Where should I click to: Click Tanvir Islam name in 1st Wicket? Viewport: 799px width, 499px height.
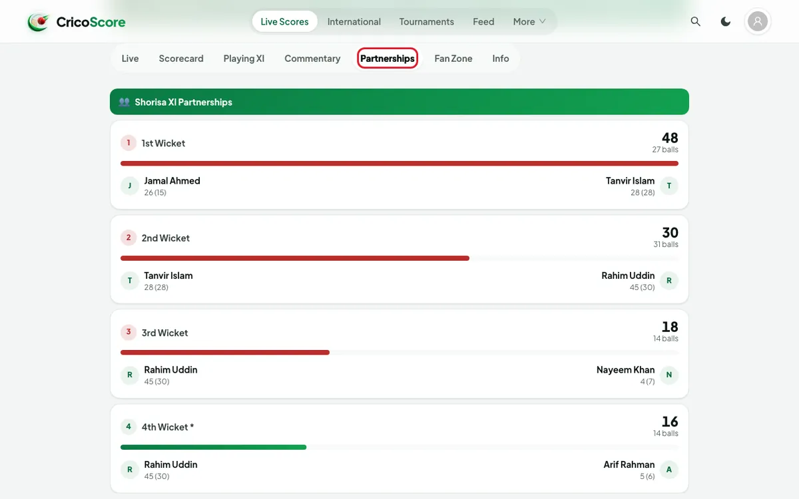(x=630, y=180)
